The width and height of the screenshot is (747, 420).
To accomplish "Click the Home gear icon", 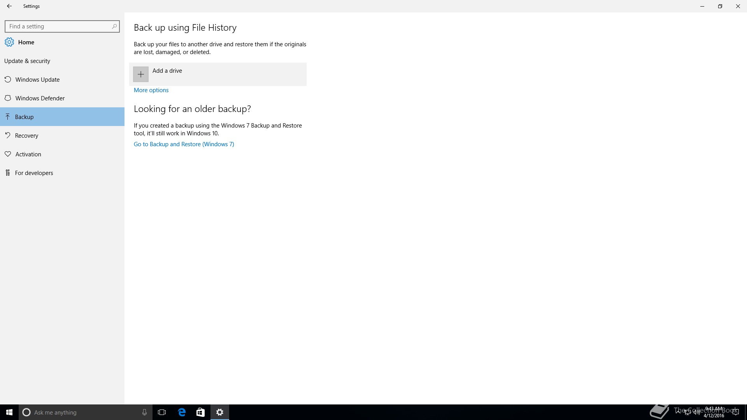I will tap(9, 42).
